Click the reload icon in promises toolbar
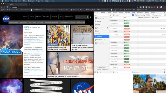Screen dimensions: 166x93 coord(113,15)
